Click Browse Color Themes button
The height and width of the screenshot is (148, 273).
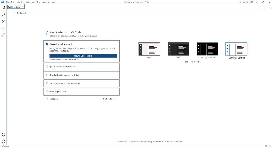tap(83, 56)
